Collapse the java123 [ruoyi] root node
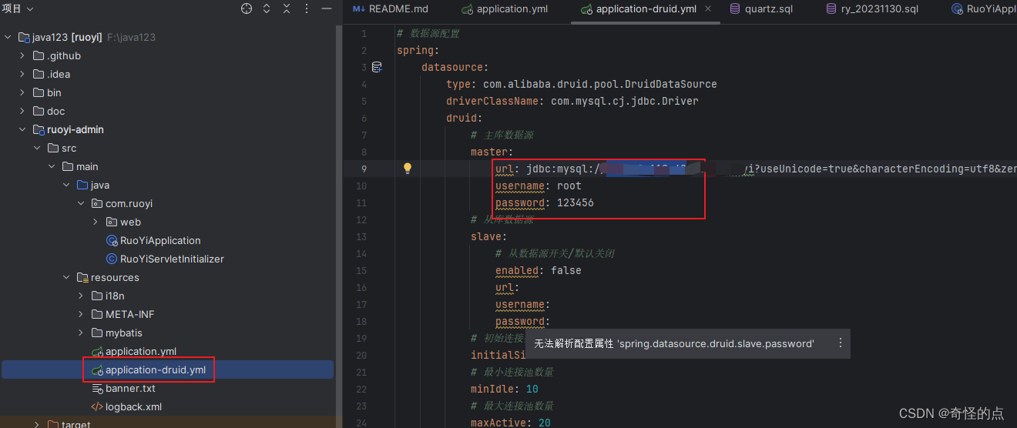Viewport: 1017px width, 428px height. (8, 38)
